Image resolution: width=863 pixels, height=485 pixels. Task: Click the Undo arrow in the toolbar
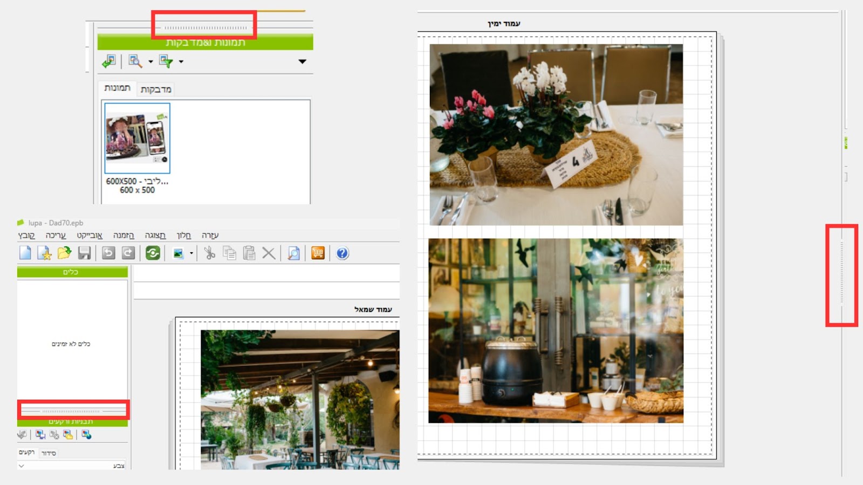coord(108,253)
